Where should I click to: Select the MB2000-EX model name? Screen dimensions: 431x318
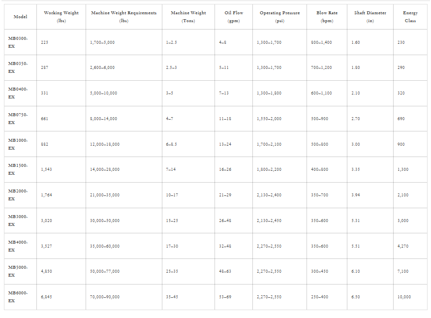click(18, 195)
